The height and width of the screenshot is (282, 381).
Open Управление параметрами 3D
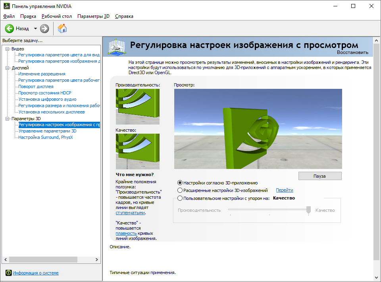pos(47,131)
